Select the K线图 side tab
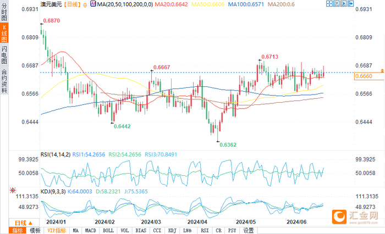This screenshot has width=385, height=234. pyautogui.click(x=4, y=33)
